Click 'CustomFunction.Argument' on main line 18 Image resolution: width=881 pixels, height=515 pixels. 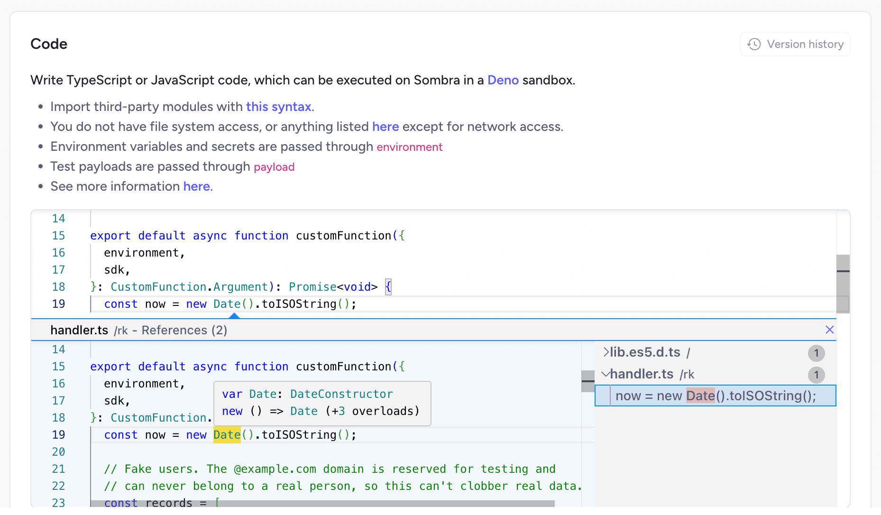pyautogui.click(x=189, y=287)
